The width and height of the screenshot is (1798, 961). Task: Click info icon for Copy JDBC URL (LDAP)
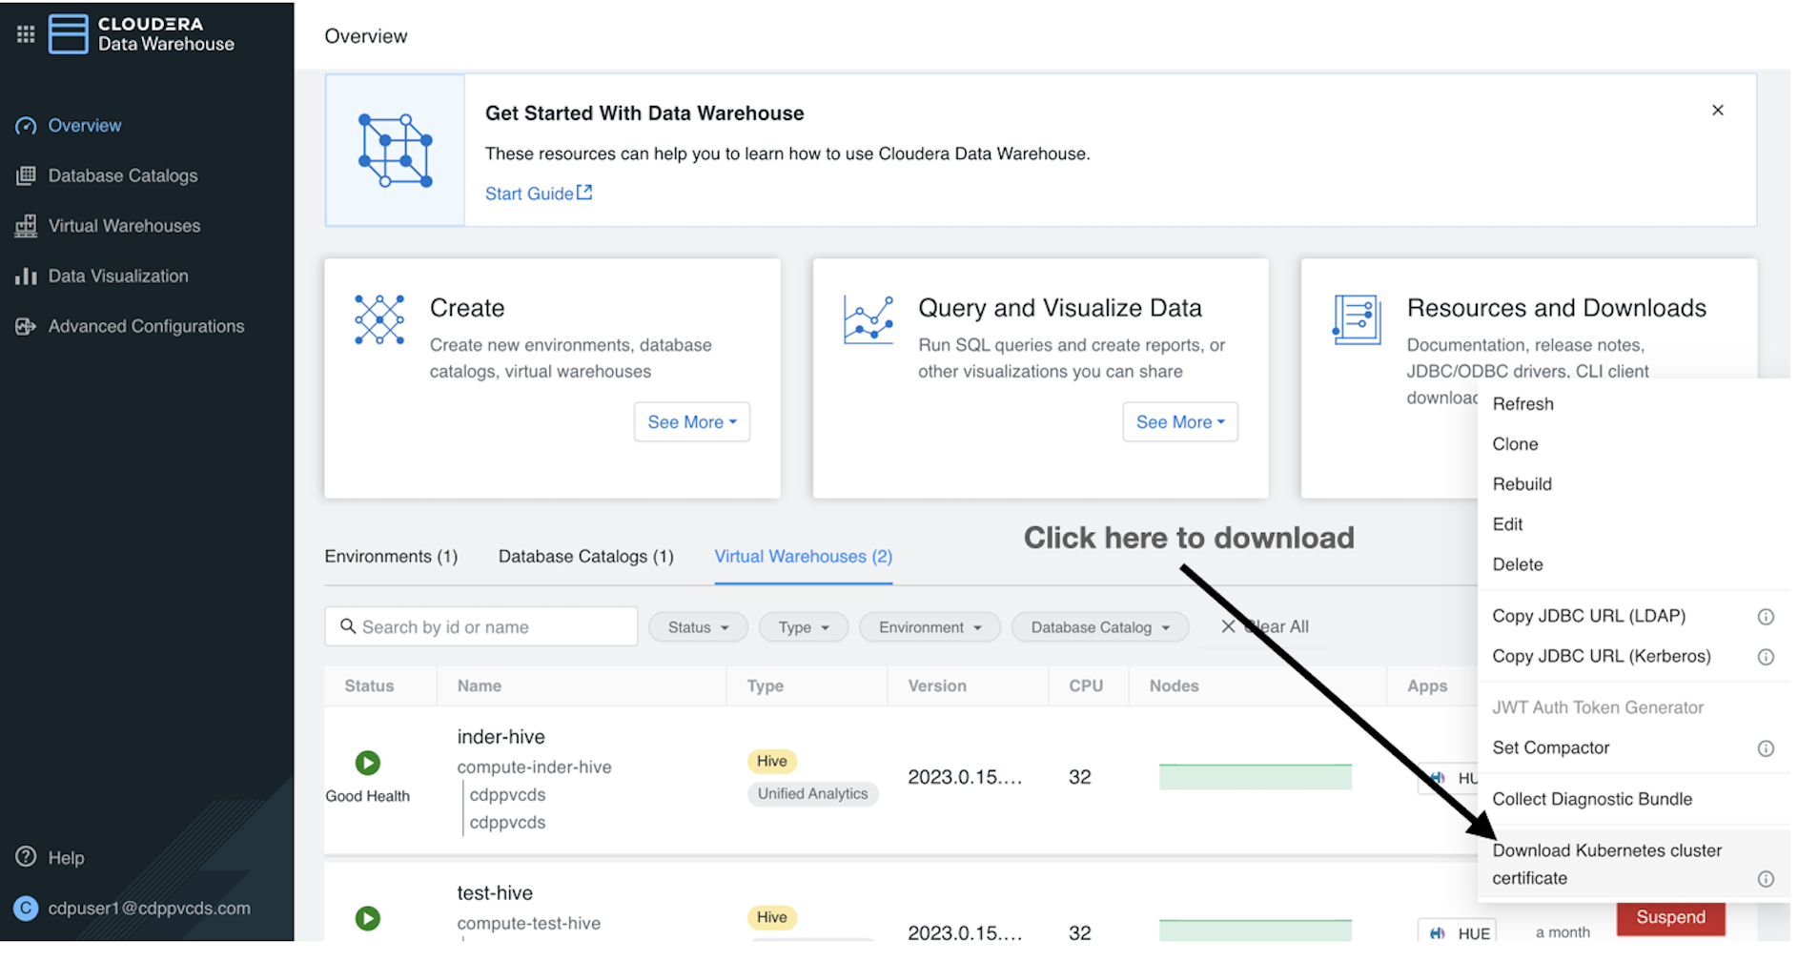(1766, 617)
